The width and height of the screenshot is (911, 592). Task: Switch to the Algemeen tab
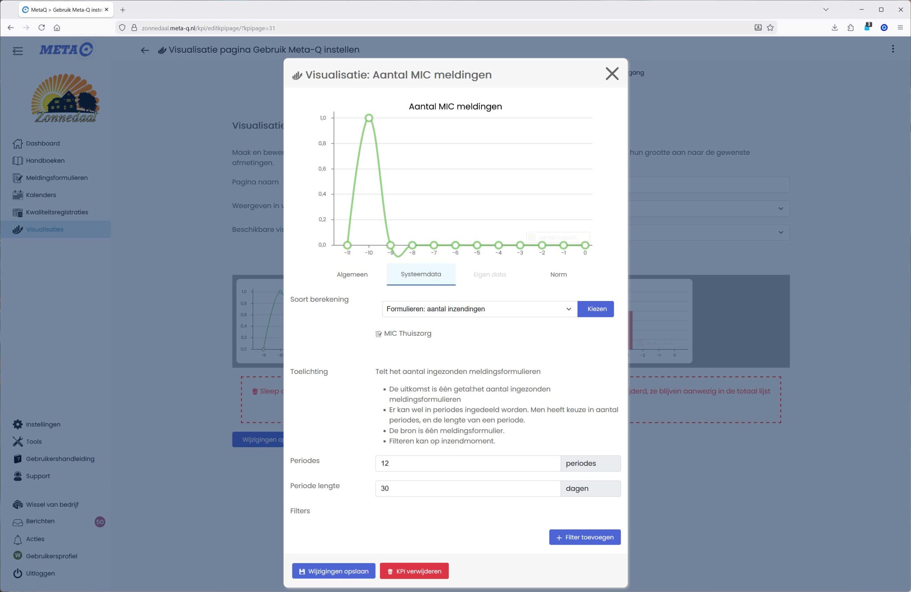pos(352,274)
